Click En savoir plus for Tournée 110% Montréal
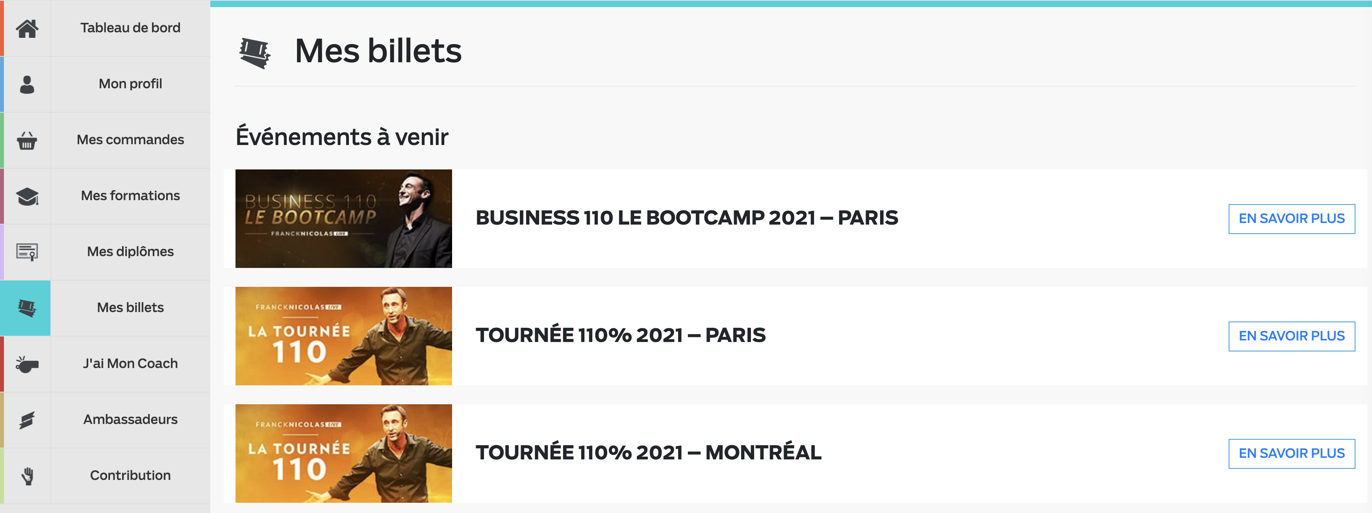This screenshot has height=513, width=1372. (1292, 454)
